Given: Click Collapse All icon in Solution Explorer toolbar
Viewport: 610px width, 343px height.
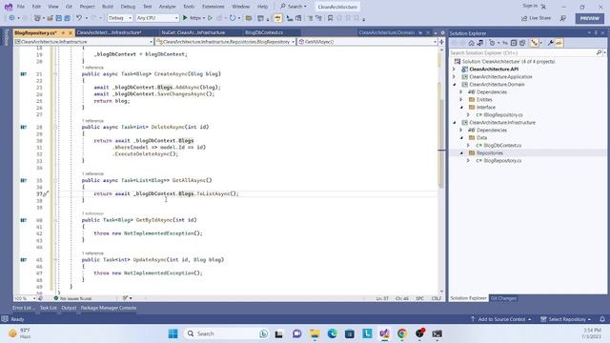Looking at the screenshot, I should tap(514, 43).
